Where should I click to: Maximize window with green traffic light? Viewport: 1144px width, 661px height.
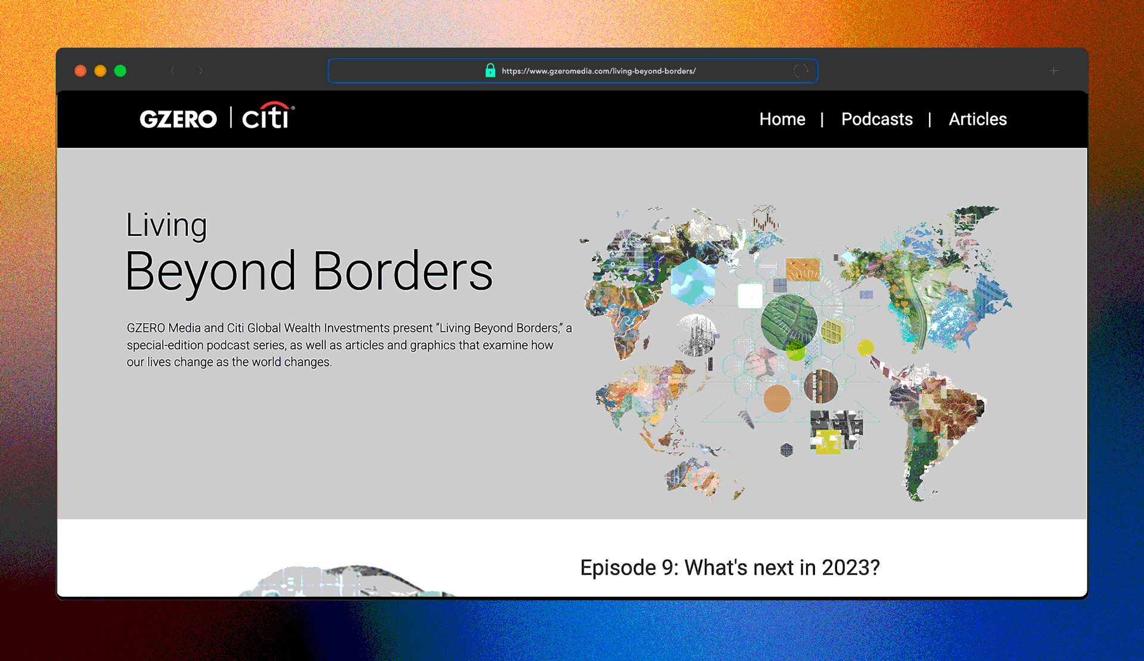[x=120, y=71]
